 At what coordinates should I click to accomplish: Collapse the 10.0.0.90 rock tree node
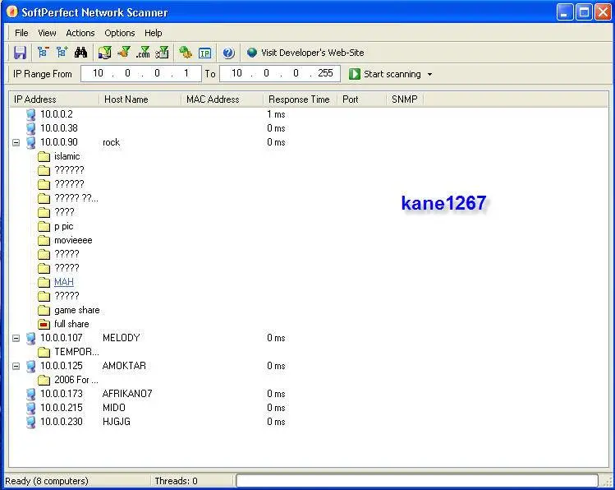coord(16,142)
